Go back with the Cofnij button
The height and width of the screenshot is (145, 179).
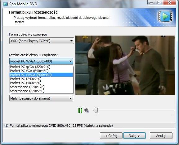pyautogui.click(x=111, y=135)
